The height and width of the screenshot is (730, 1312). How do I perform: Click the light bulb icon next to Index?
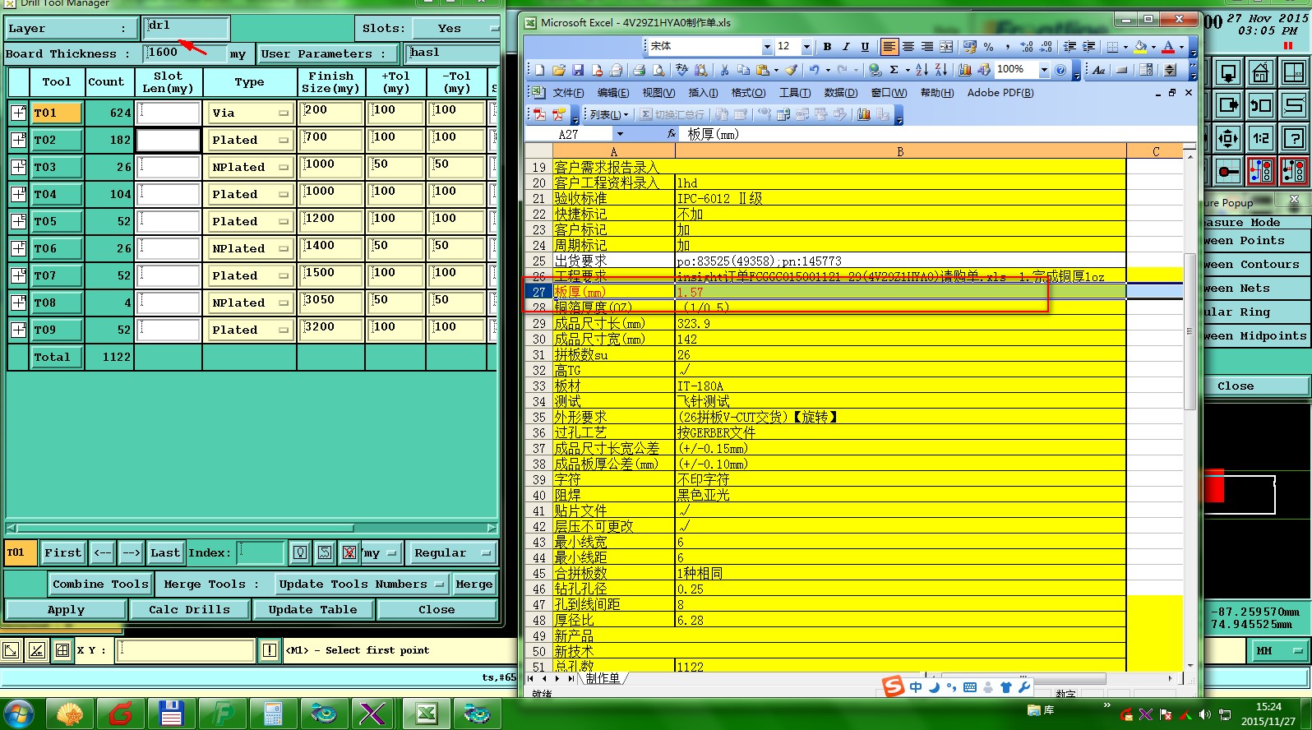pos(300,552)
